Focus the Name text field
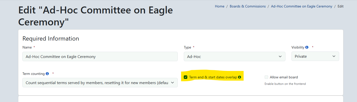 tap(100, 56)
